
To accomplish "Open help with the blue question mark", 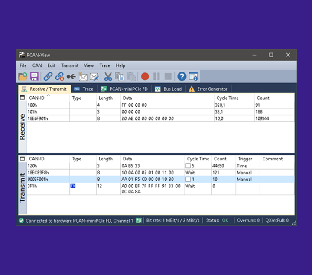I will pos(182,76).
